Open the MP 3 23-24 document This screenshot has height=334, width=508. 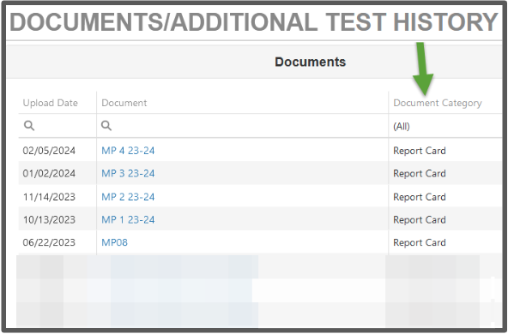point(128,174)
